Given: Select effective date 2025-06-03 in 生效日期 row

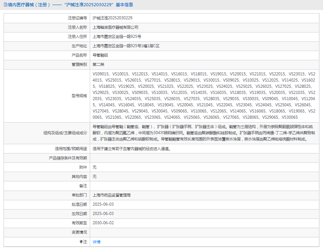Looking at the screenshot, I should (x=103, y=213).
